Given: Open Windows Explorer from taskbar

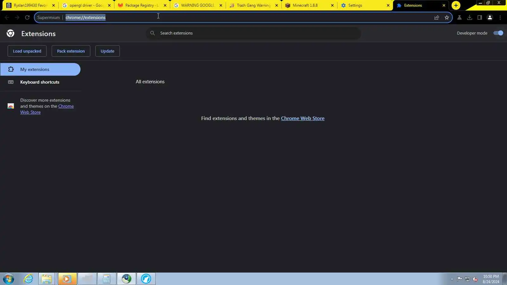Looking at the screenshot, I should click(x=47, y=279).
